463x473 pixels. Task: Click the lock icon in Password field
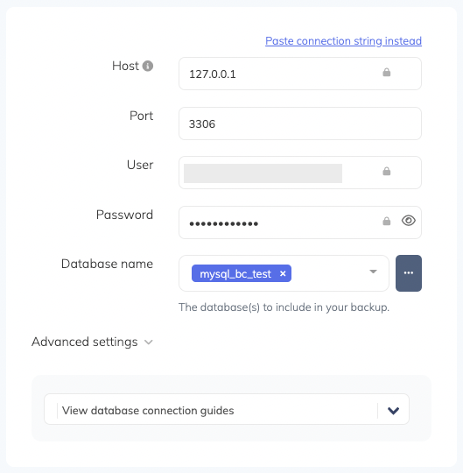387,221
